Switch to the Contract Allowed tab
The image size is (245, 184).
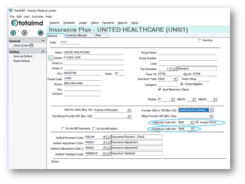pyautogui.click(x=76, y=36)
